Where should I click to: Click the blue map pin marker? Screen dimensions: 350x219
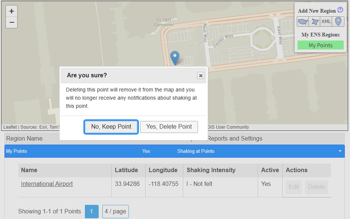175,58
